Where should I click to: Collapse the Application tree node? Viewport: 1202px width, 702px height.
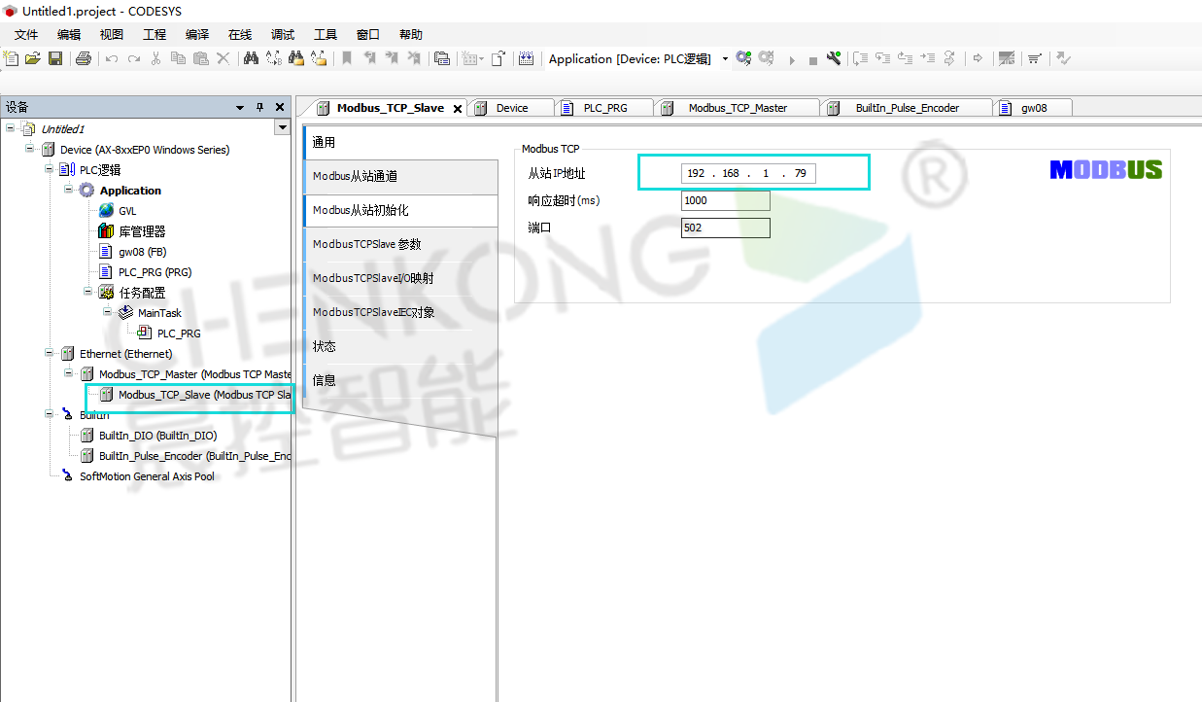tap(69, 190)
